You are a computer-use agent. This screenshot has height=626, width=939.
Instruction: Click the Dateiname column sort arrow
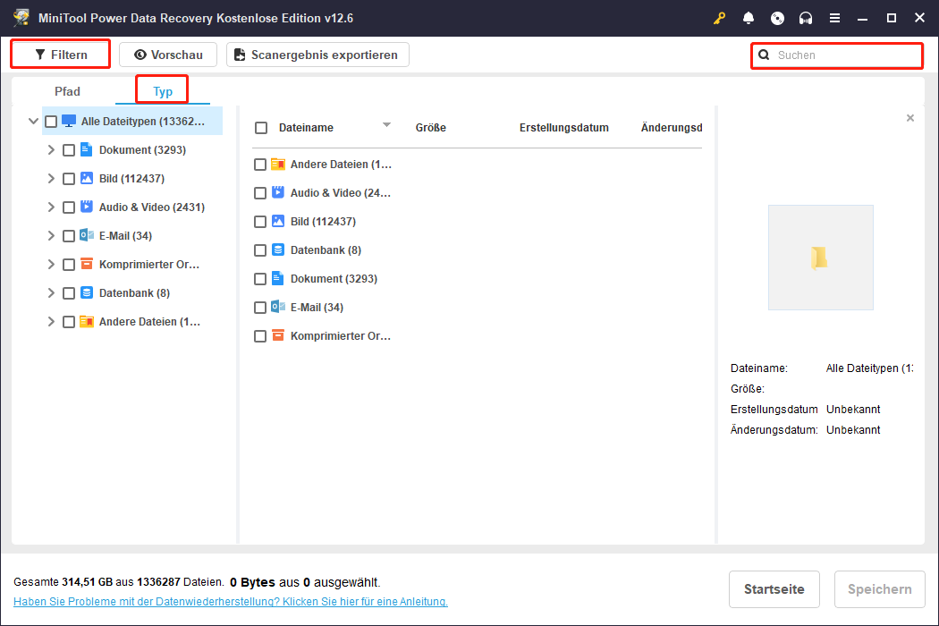click(x=387, y=124)
